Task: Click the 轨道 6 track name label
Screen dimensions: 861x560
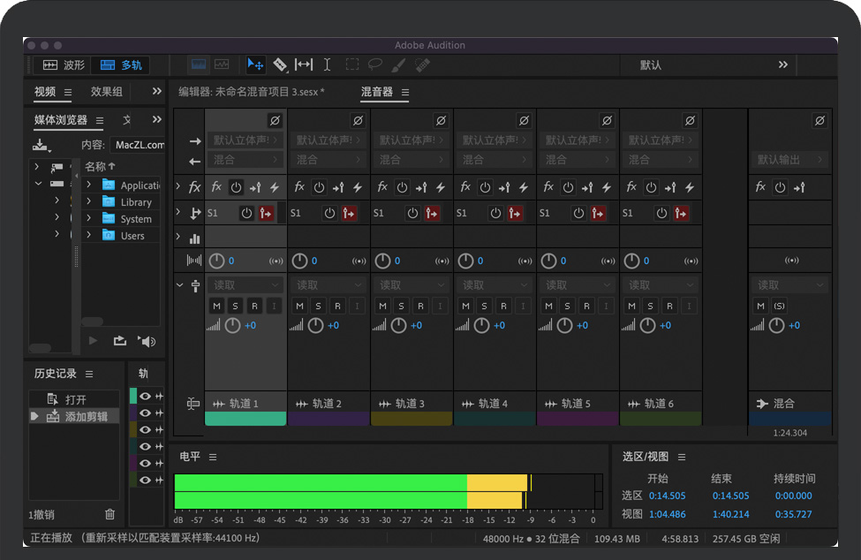Action: (x=660, y=404)
